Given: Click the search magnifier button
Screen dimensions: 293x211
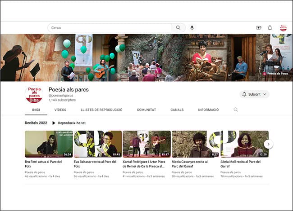Looking at the screenshot, I should 178,28.
